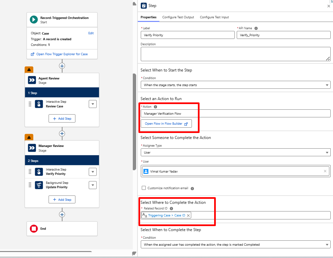
Task: Click the End element stop icon
Action: (34, 229)
